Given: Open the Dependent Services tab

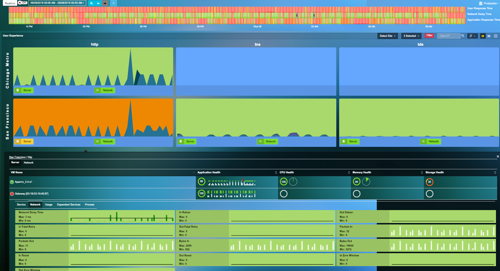Looking at the screenshot, I should pyautogui.click(x=69, y=204).
